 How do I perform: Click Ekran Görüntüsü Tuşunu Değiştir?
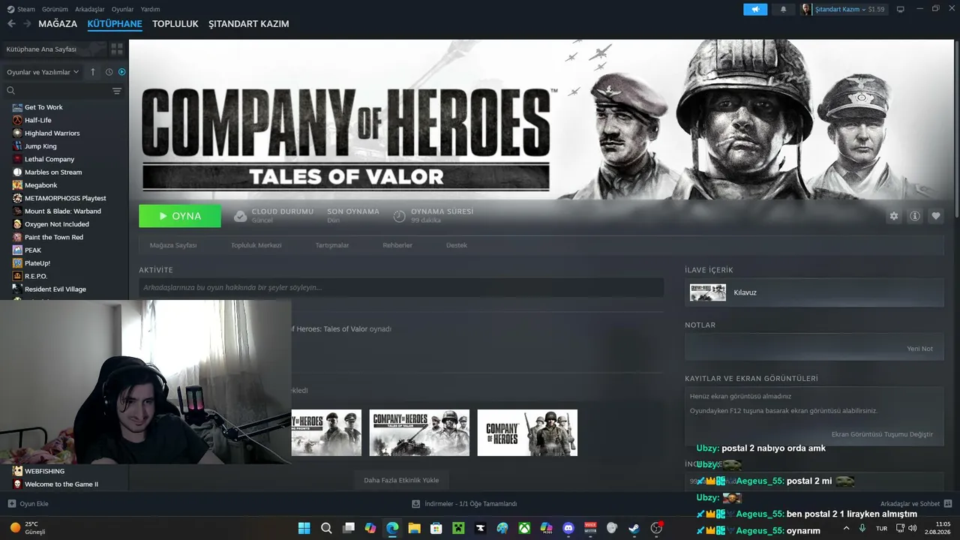882,434
